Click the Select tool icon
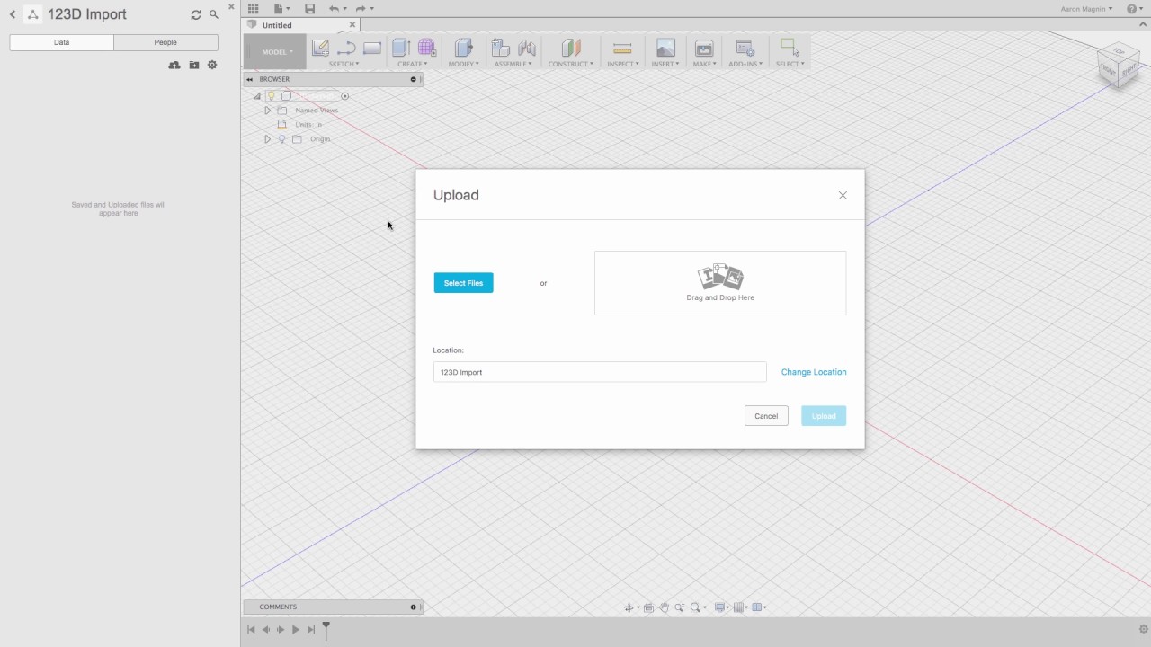Image resolution: width=1151 pixels, height=647 pixels. (x=790, y=48)
